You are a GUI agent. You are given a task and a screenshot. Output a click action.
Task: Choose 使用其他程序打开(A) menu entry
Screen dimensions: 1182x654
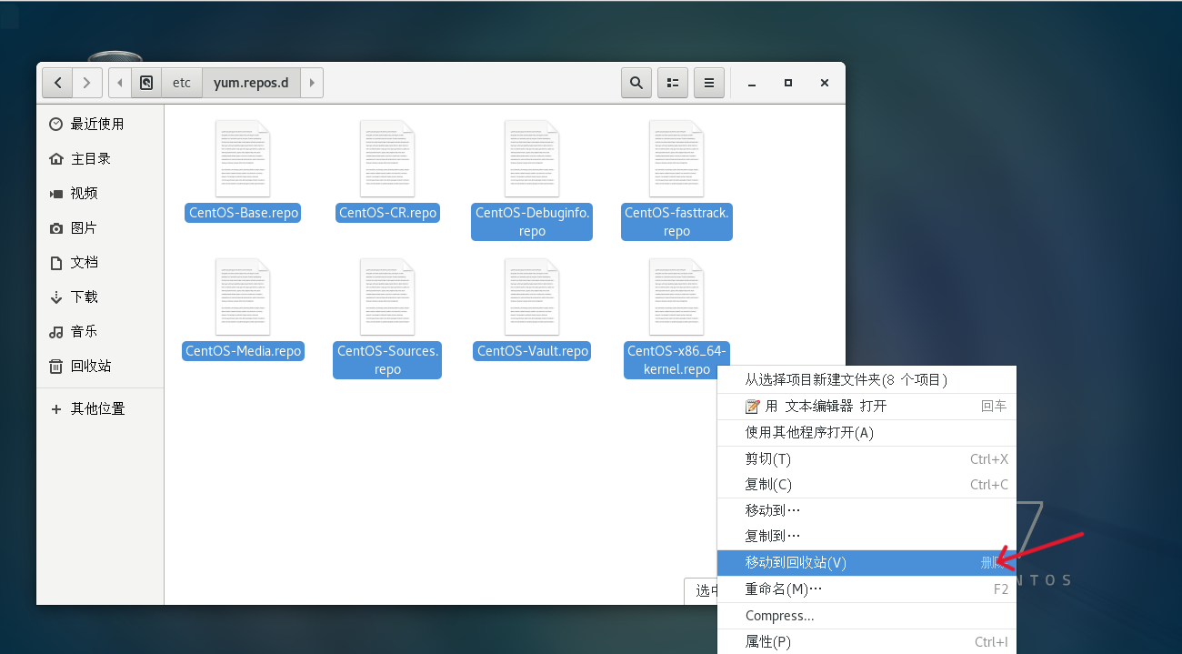coord(866,432)
